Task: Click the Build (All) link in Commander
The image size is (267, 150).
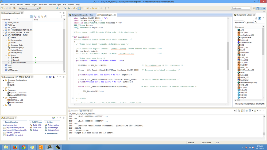Action: pyautogui.click(x=37, y=125)
